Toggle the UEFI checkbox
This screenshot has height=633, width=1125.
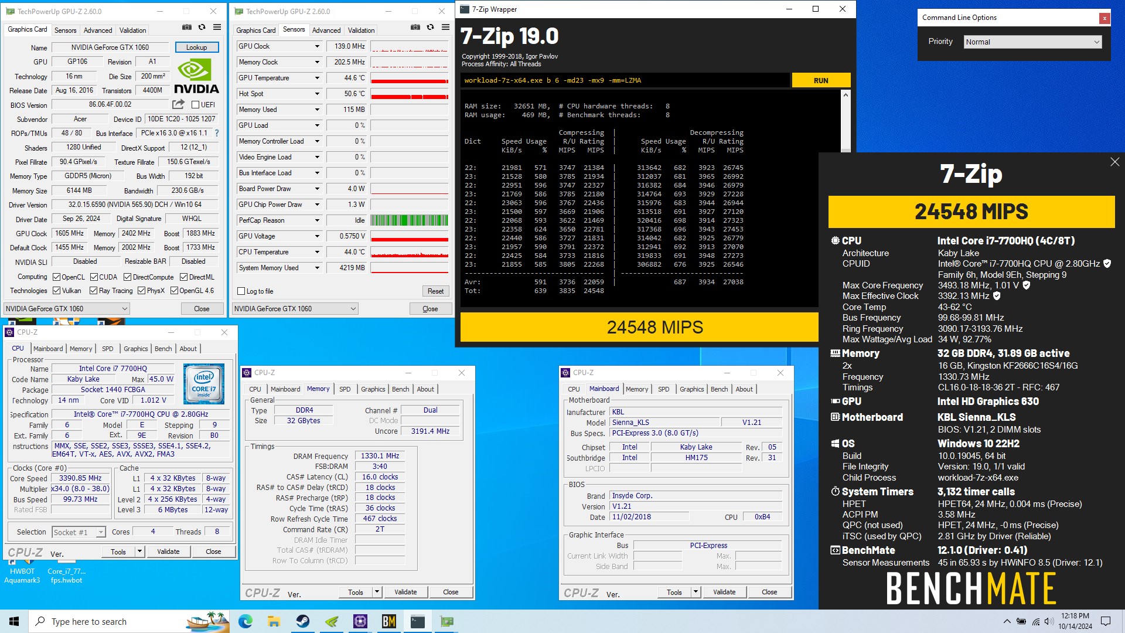click(x=196, y=105)
